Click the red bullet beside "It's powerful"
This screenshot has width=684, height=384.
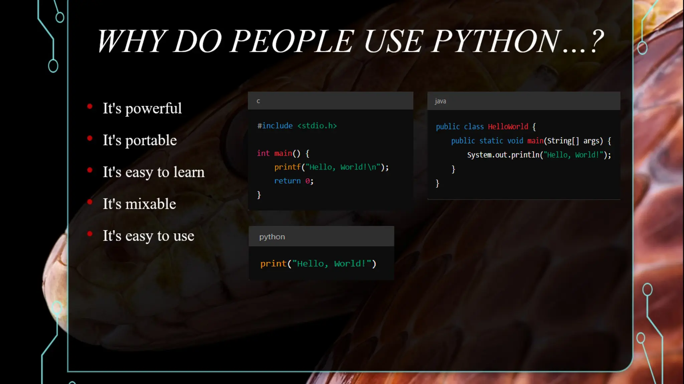coord(90,106)
